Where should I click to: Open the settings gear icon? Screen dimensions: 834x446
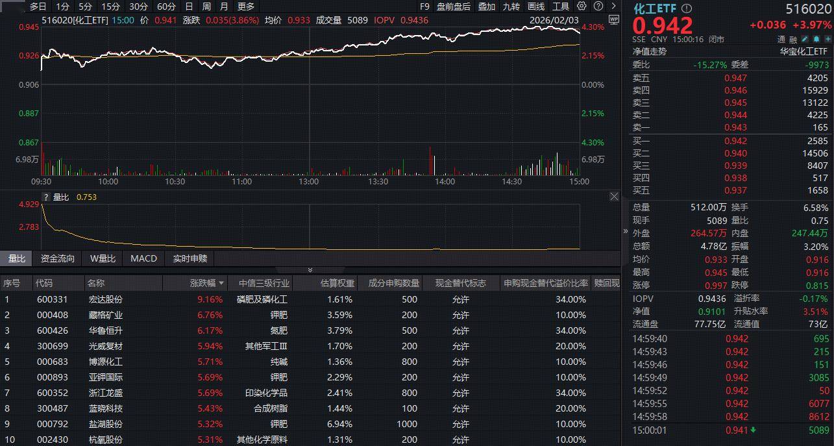582,6
